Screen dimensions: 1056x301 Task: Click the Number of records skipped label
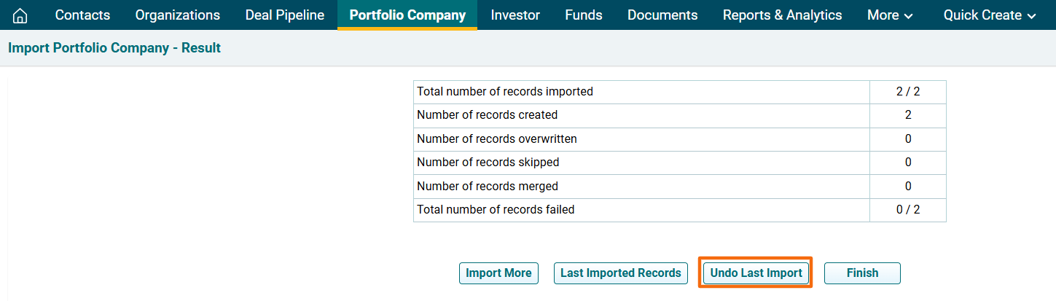(488, 163)
